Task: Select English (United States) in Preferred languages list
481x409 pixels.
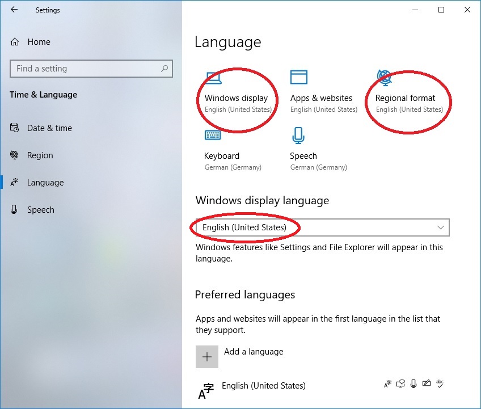Action: click(264, 386)
